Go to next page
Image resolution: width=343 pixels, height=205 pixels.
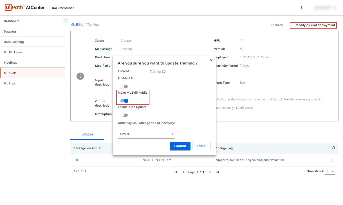(210, 172)
